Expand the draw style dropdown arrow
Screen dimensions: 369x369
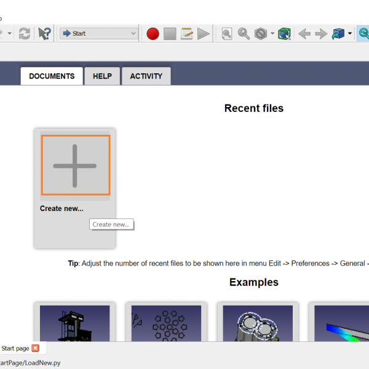[x=272, y=33]
